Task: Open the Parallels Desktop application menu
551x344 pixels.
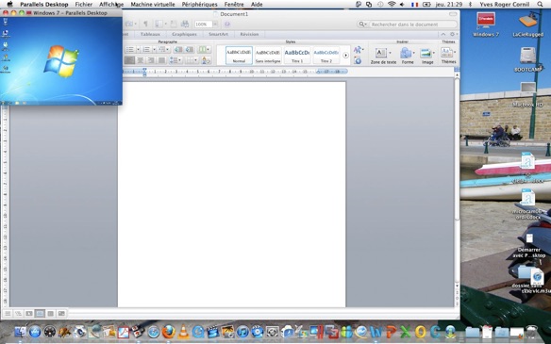Action: coord(44,4)
